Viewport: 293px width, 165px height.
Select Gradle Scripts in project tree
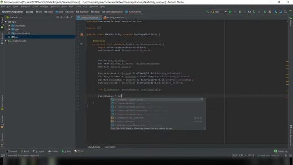pyautogui.click(x=19, y=41)
